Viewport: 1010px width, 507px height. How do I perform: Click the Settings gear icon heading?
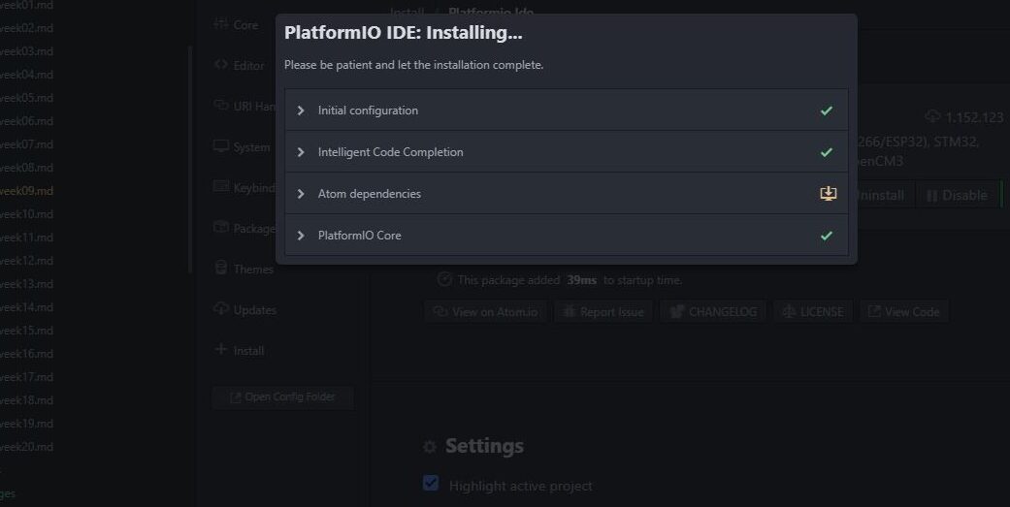pyautogui.click(x=430, y=447)
